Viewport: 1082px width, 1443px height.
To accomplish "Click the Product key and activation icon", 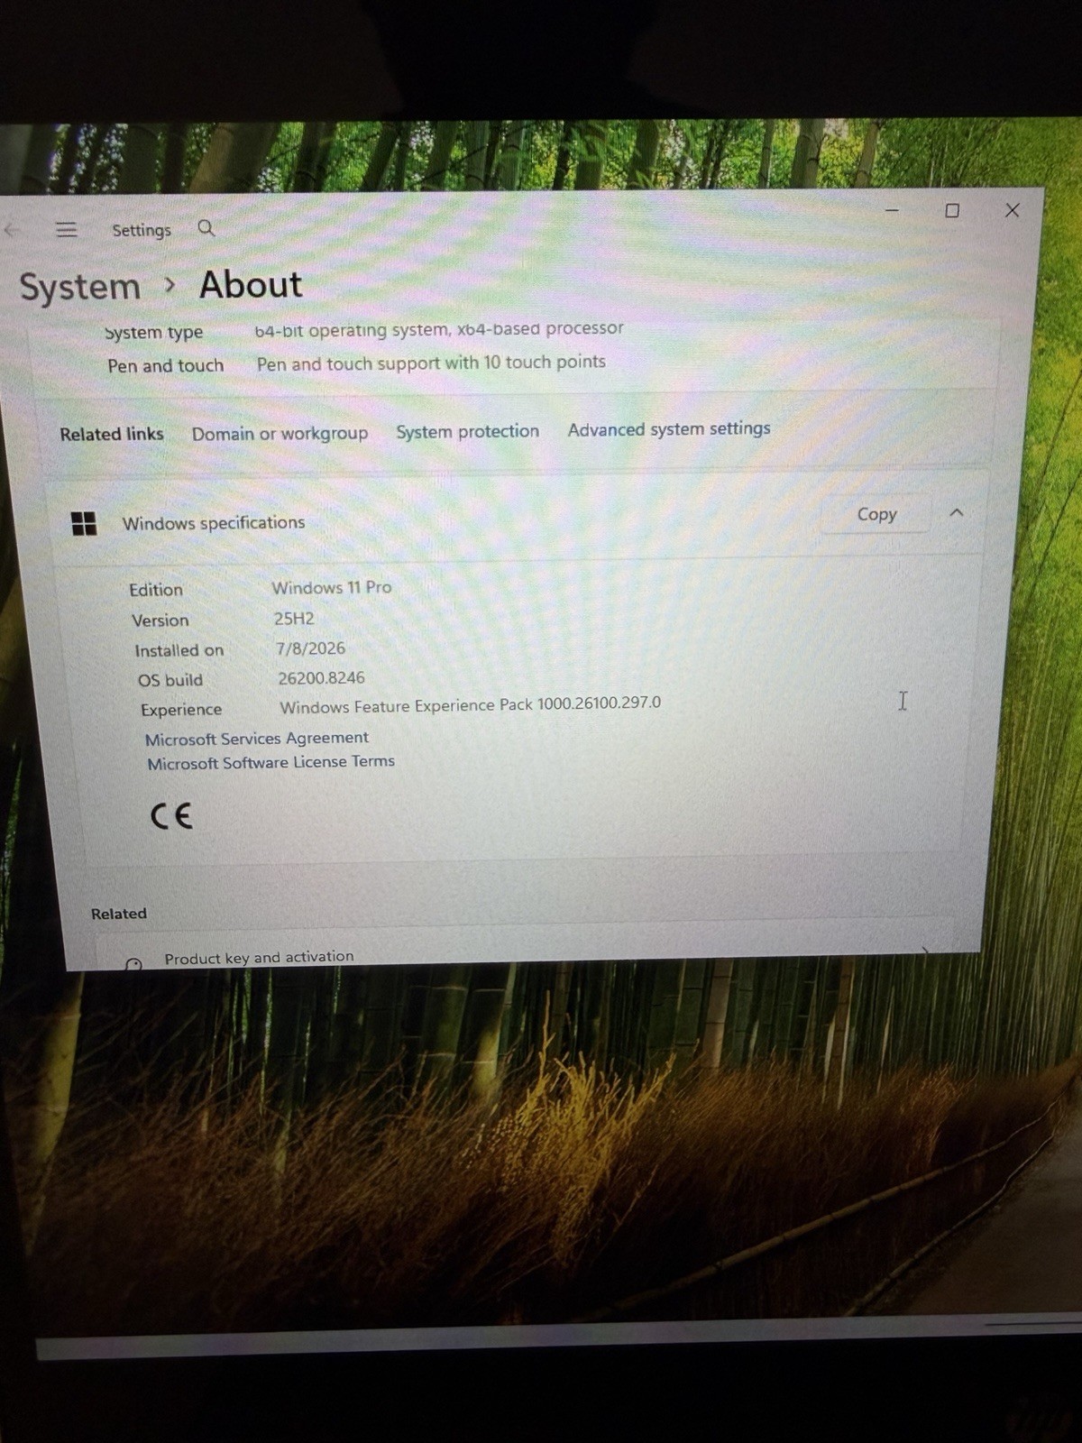I will tap(133, 964).
